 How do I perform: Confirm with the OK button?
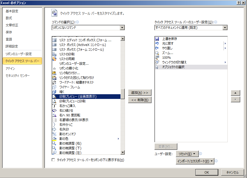(207, 172)
